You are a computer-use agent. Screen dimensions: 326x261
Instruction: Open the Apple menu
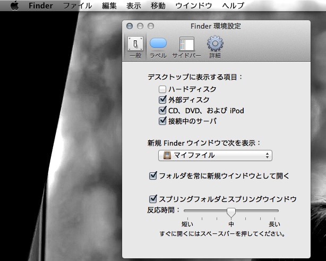pyautogui.click(x=14, y=5)
